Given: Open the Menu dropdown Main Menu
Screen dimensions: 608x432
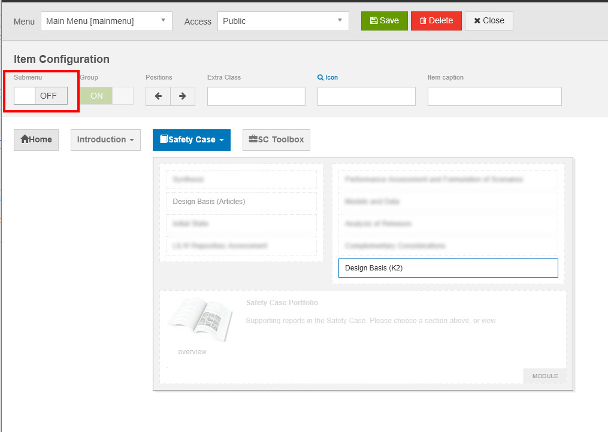Looking at the screenshot, I should click(107, 21).
